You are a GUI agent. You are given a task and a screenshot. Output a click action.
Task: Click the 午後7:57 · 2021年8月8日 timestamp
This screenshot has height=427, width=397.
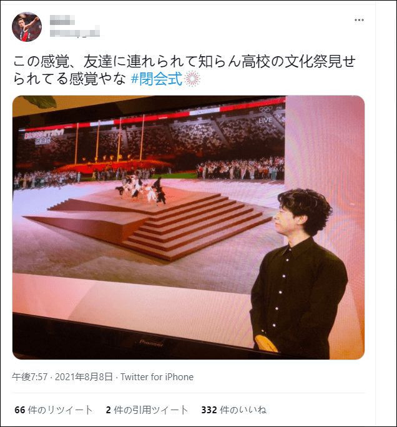pyautogui.click(x=62, y=377)
